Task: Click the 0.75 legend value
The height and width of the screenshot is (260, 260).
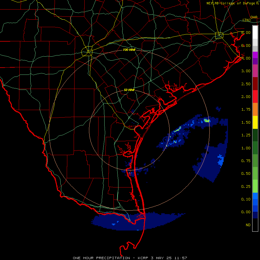Action: coord(246,161)
